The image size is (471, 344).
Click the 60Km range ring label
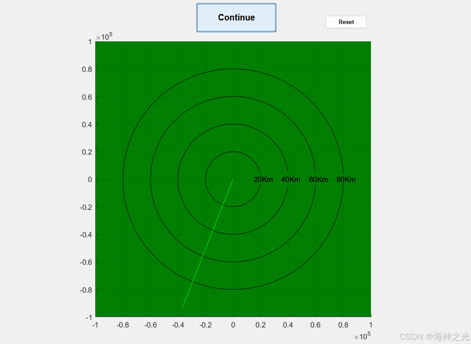318,180
